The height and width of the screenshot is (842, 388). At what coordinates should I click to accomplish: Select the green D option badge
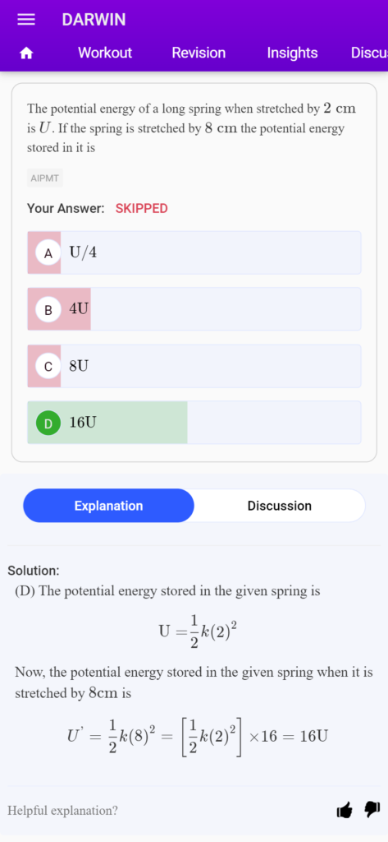[48, 423]
